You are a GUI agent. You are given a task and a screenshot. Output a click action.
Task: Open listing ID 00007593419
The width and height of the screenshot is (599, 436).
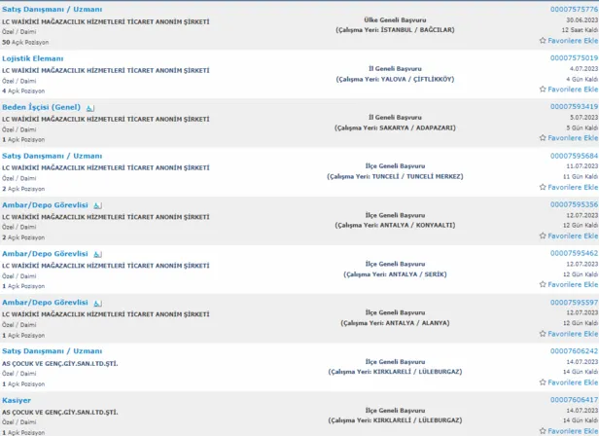(574, 107)
